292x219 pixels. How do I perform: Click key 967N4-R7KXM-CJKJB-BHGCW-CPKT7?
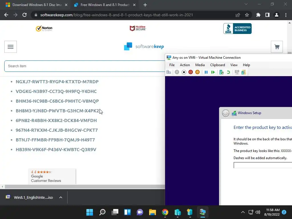point(57,130)
